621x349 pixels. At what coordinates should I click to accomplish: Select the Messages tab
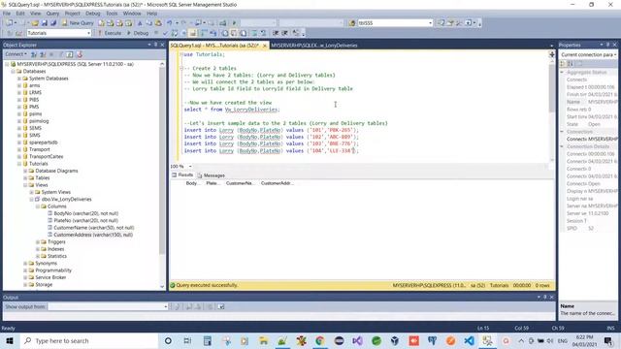[x=212, y=174]
